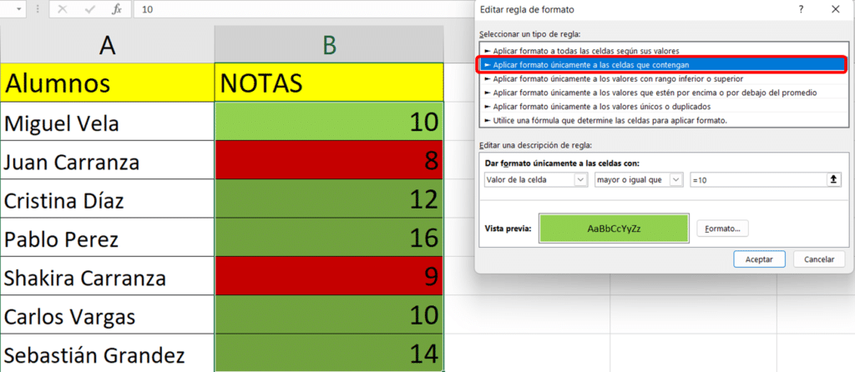Click the formula bar enter checkmark icon
The width and height of the screenshot is (855, 372).
(x=89, y=9)
